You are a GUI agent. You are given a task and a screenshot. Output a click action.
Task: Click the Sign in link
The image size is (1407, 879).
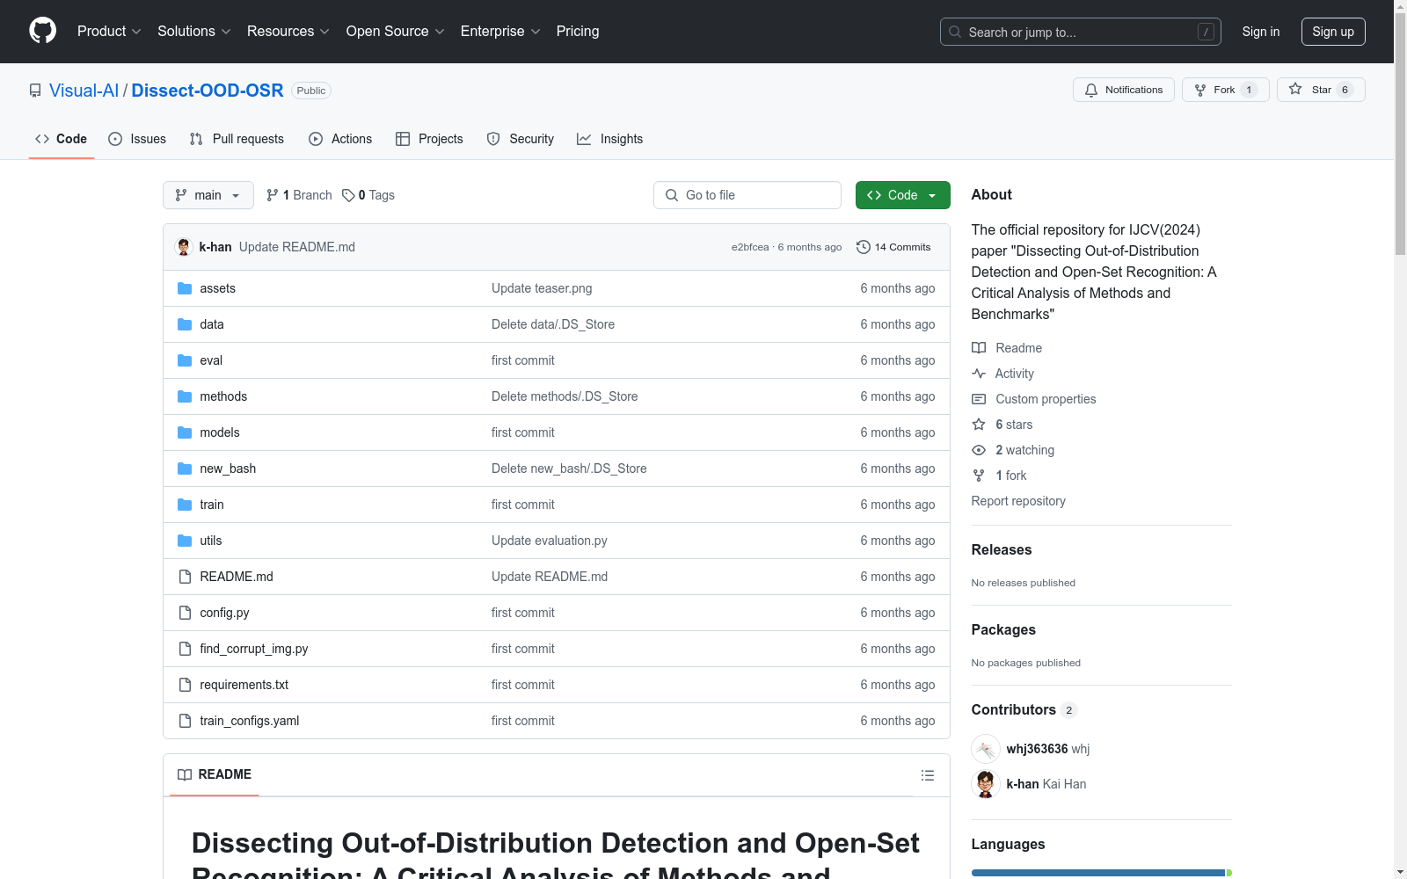coord(1261,32)
